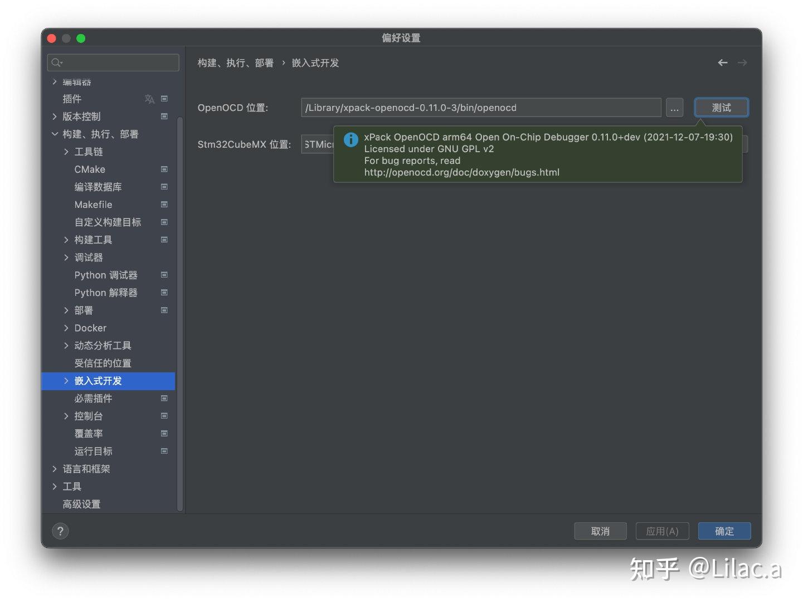Open help via the question mark icon
The height and width of the screenshot is (602, 803).
[60, 531]
